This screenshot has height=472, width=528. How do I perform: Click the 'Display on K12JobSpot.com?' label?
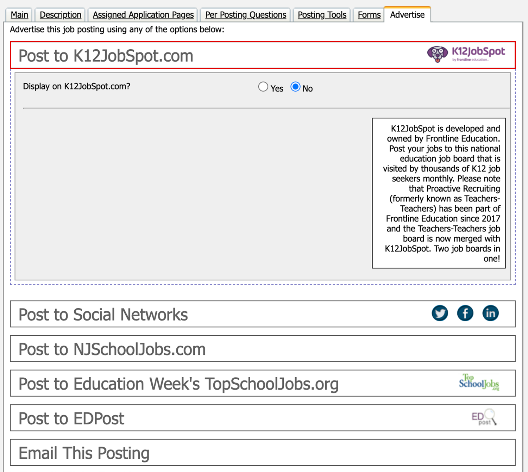click(x=76, y=86)
